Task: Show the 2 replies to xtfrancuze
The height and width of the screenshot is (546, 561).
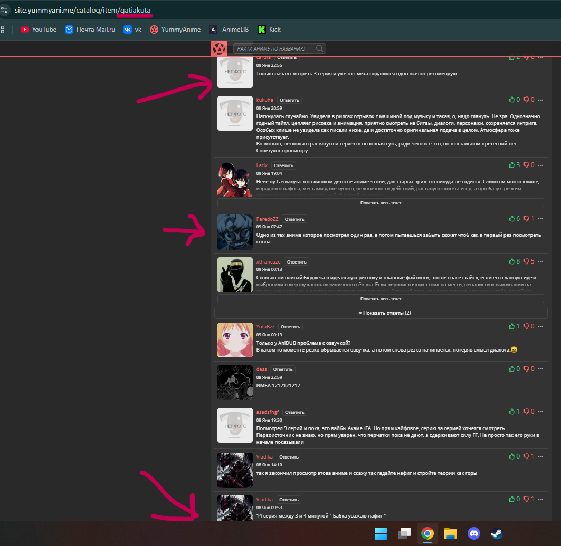Action: (x=381, y=313)
